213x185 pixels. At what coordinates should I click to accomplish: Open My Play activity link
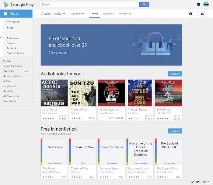[11, 96]
